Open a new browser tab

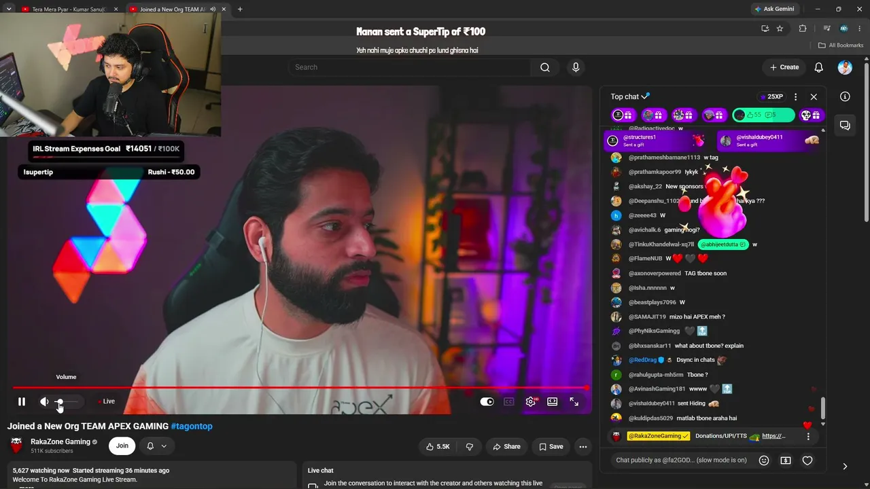pos(240,10)
